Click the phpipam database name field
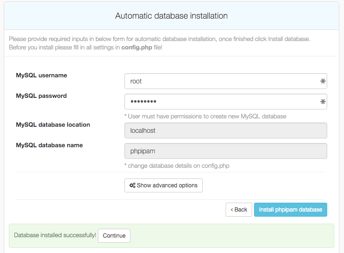Image resolution: width=344 pixels, height=253 pixels. click(x=226, y=151)
